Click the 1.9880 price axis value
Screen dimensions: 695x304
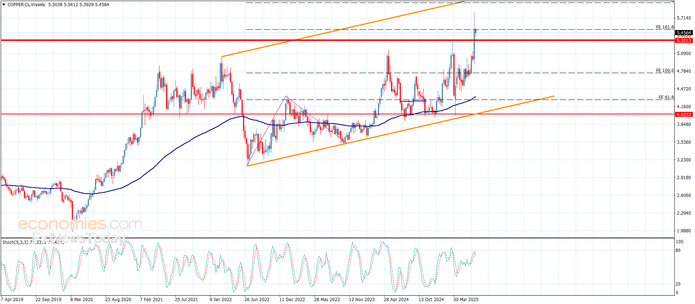(x=684, y=231)
